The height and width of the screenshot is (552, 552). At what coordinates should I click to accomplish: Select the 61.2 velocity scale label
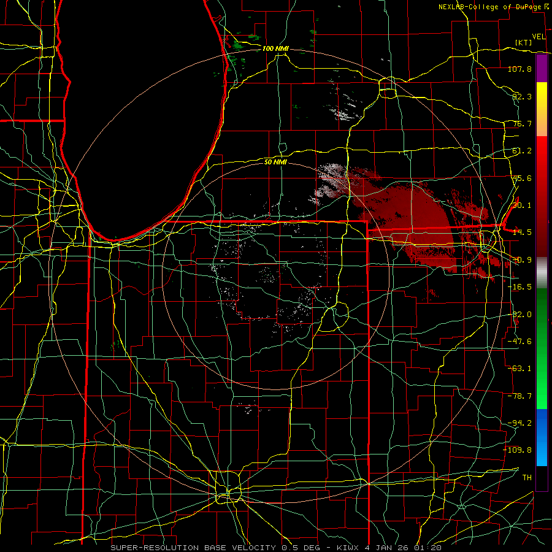pos(522,151)
